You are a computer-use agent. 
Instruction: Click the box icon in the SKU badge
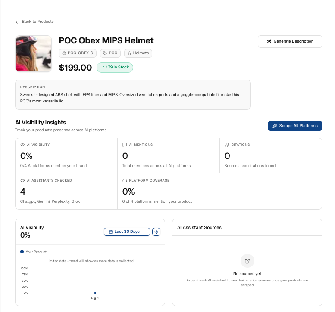pos(64,53)
